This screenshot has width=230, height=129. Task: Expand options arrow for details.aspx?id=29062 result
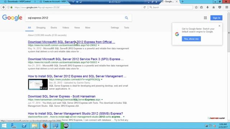pyautogui.click(x=98, y=46)
